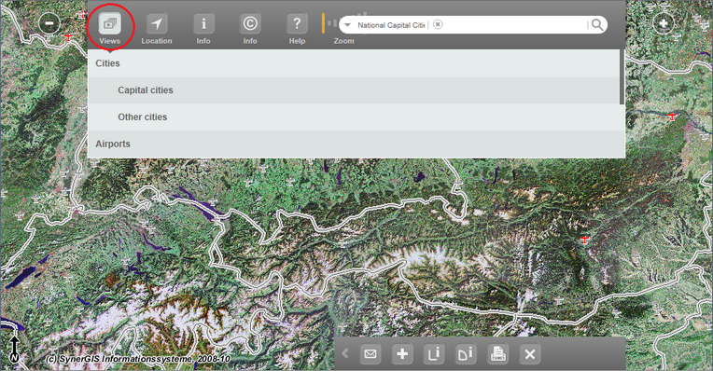
Task: Print the map with printer icon
Action: (498, 353)
